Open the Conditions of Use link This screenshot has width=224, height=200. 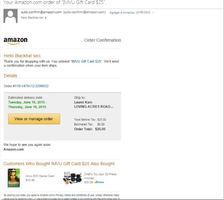[x=85, y=195]
